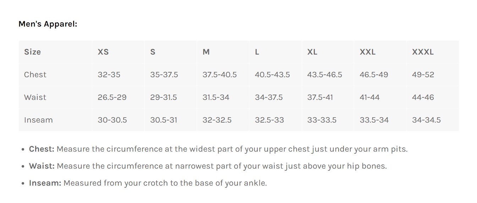This screenshot has width=477, height=203.
Task: Click the XL column header
Action: click(312, 52)
